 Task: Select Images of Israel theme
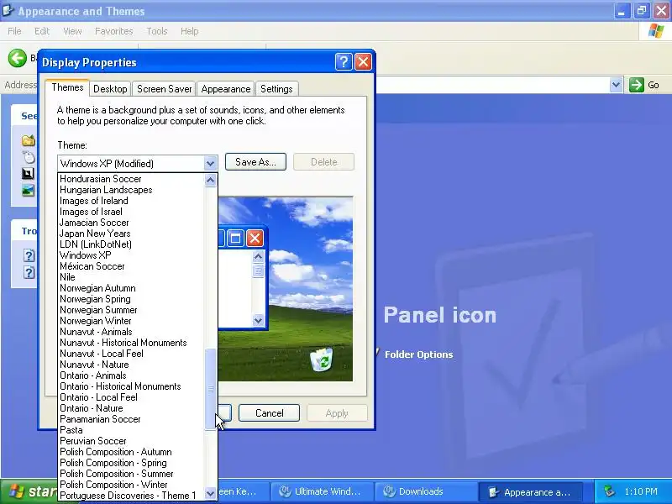pyautogui.click(x=131, y=212)
